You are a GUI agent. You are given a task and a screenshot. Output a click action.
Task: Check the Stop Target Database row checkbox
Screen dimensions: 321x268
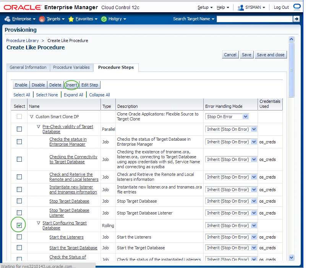[19, 201]
